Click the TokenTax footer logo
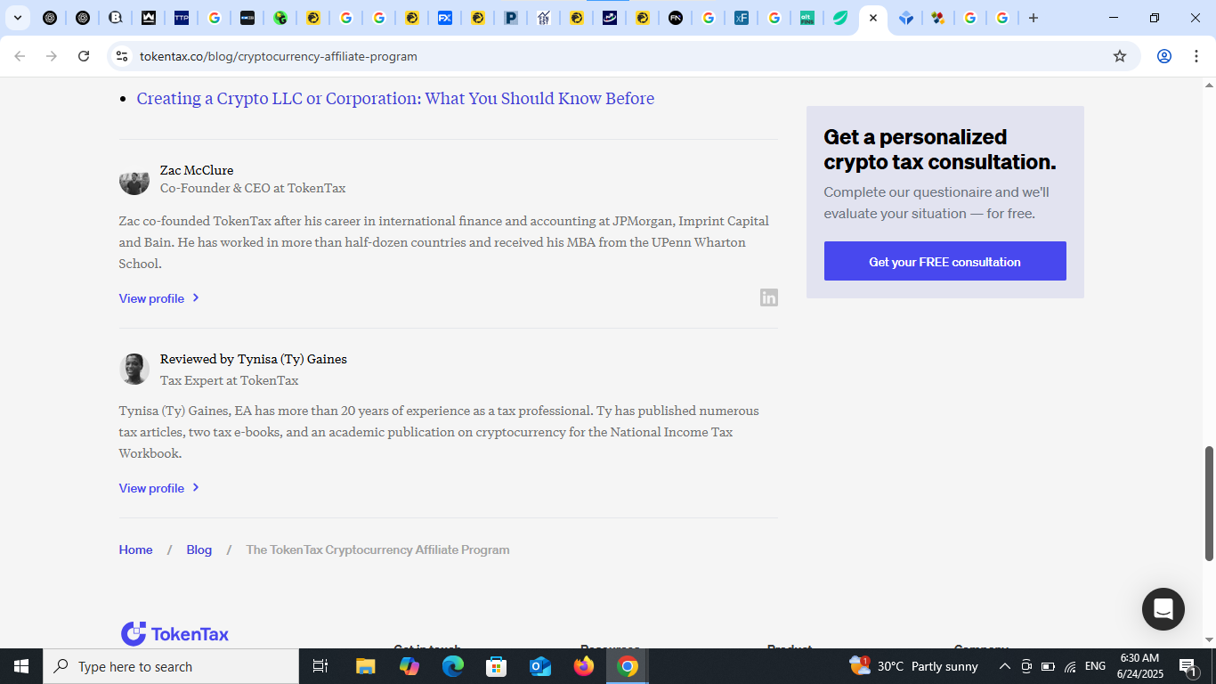This screenshot has width=1216, height=684. 175,634
